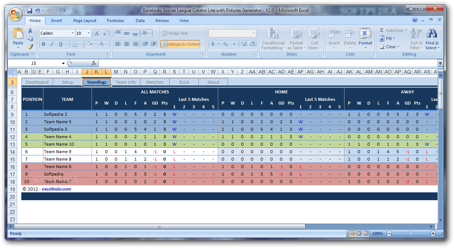
Task: Go to the Dashboard sheet button
Action: pos(37,82)
